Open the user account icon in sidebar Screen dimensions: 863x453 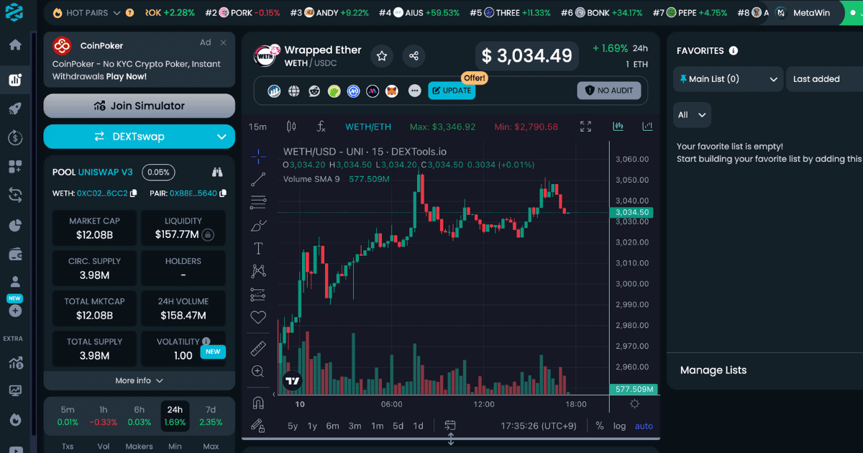pos(15,282)
